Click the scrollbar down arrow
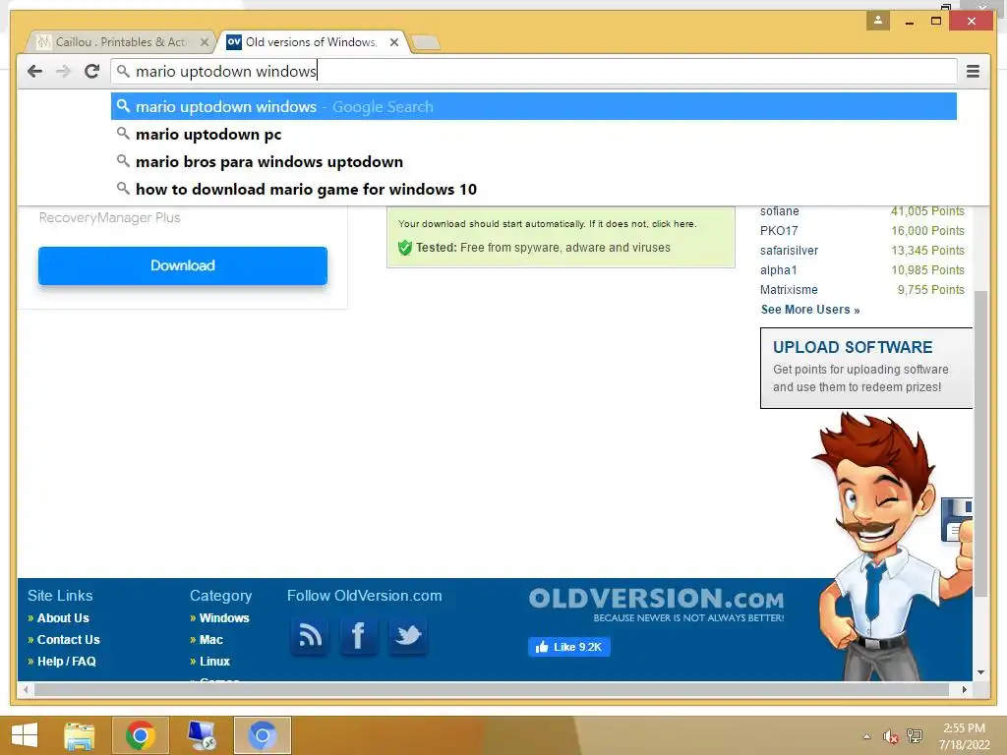This screenshot has width=1007, height=755. (980, 672)
